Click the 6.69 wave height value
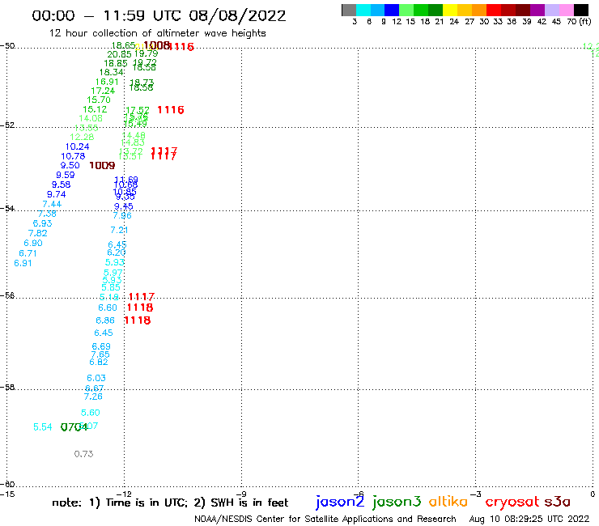Viewport: 599px width, 526px height. tap(101, 346)
